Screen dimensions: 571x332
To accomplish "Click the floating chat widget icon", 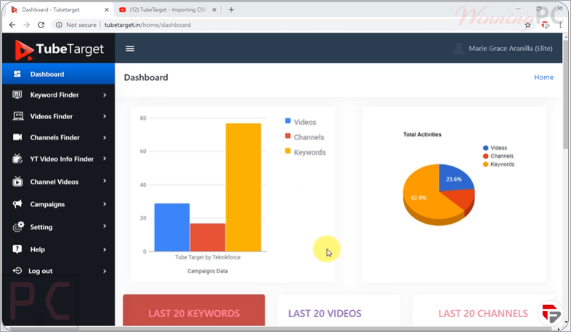I will click(x=551, y=313).
